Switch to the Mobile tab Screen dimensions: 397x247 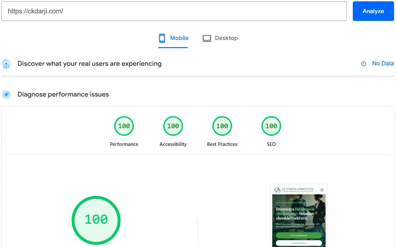pyautogui.click(x=173, y=38)
